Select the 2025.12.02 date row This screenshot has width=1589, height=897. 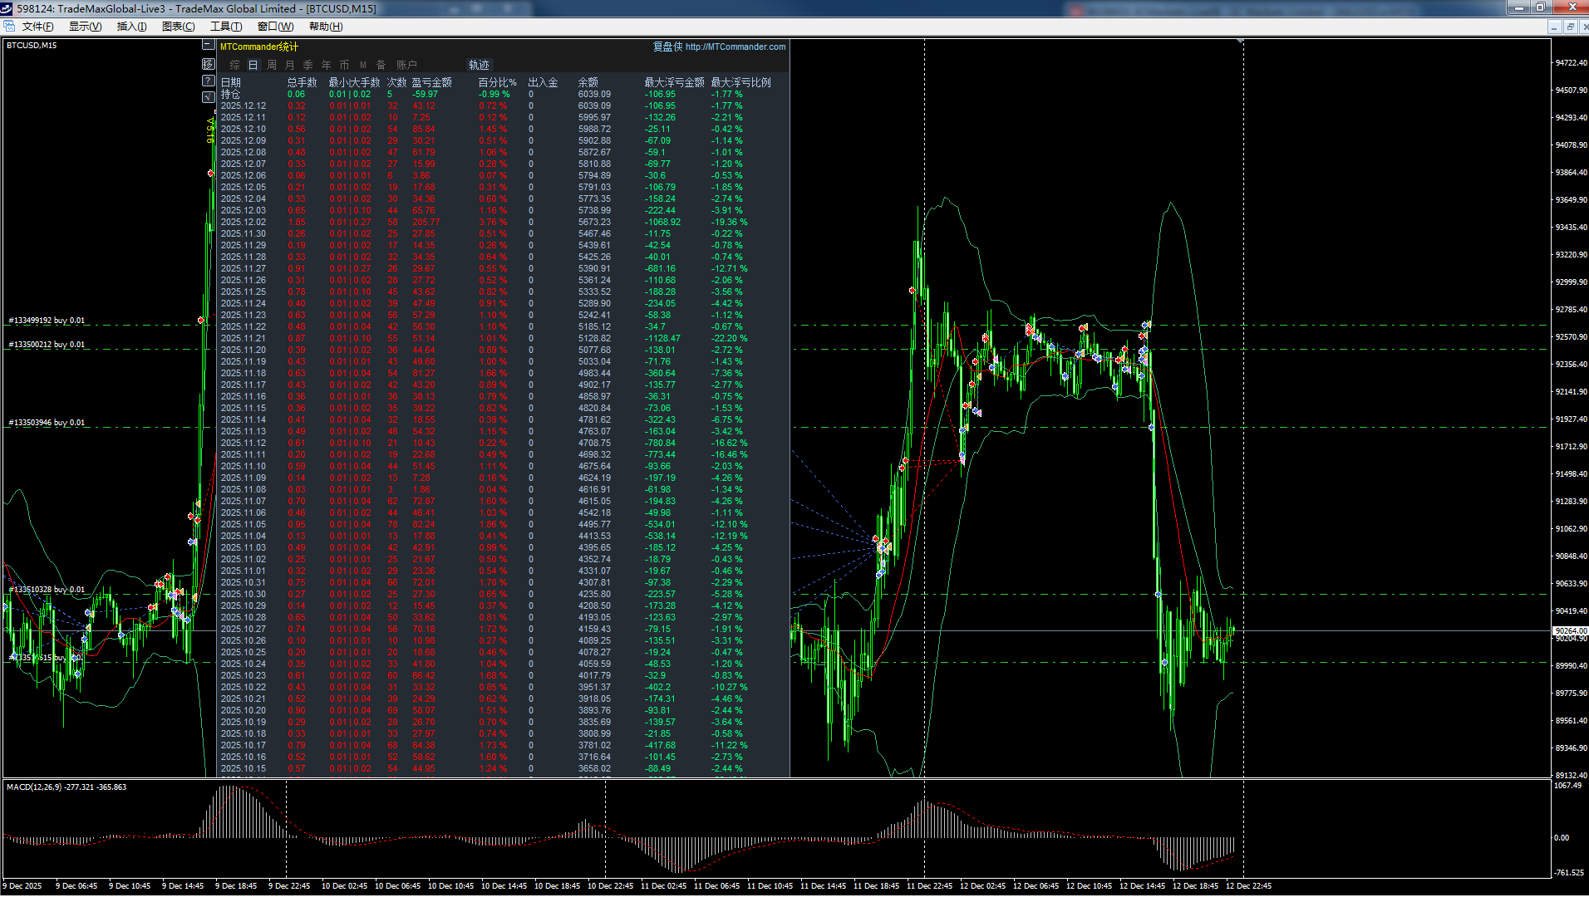click(244, 222)
